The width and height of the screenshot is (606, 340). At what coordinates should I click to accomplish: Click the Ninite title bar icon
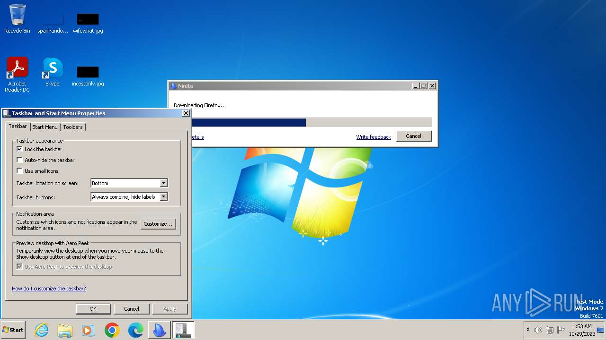tap(173, 86)
